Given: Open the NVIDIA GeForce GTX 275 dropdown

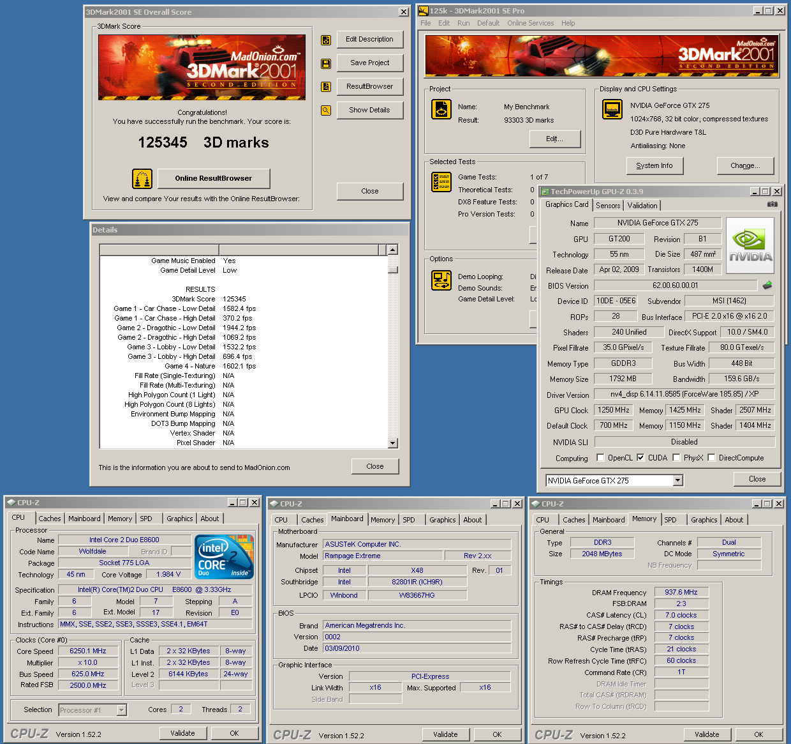Looking at the screenshot, I should tap(678, 480).
